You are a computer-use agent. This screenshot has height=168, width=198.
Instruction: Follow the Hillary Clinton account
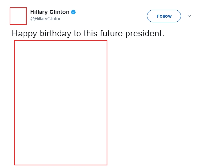[x=164, y=16]
